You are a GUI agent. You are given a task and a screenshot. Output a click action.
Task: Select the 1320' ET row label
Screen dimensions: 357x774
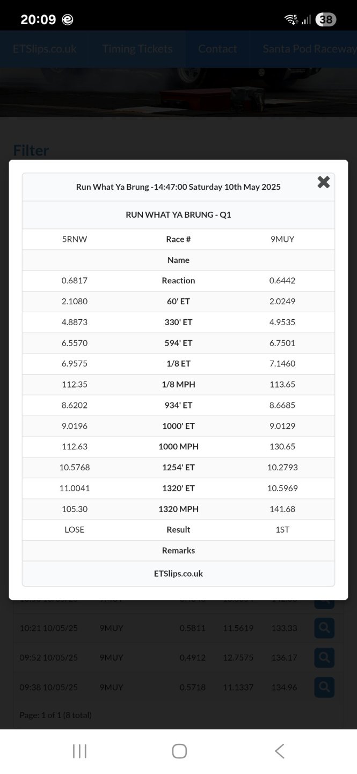point(178,488)
